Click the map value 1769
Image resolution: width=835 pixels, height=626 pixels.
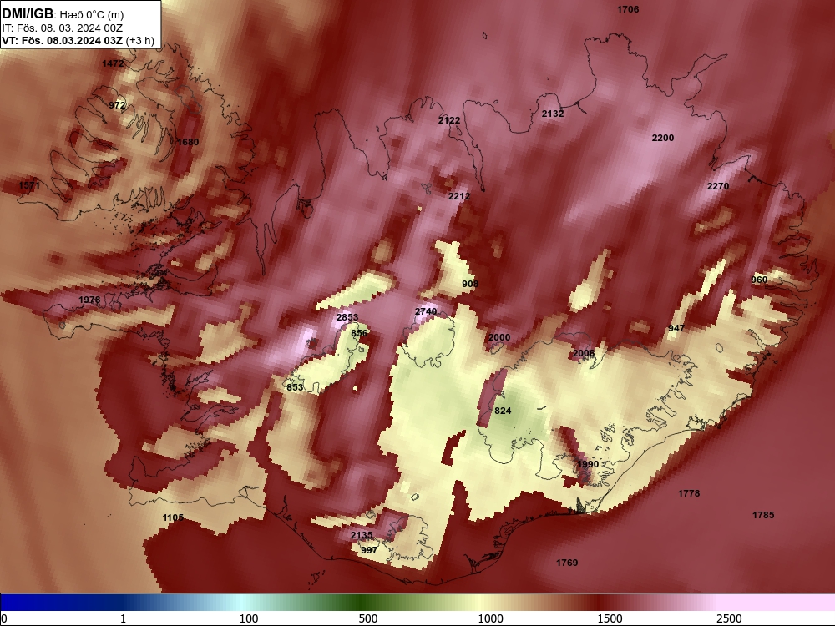(567, 563)
